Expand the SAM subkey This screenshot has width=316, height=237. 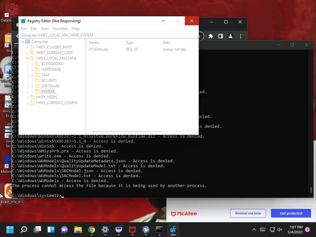click(x=32, y=75)
